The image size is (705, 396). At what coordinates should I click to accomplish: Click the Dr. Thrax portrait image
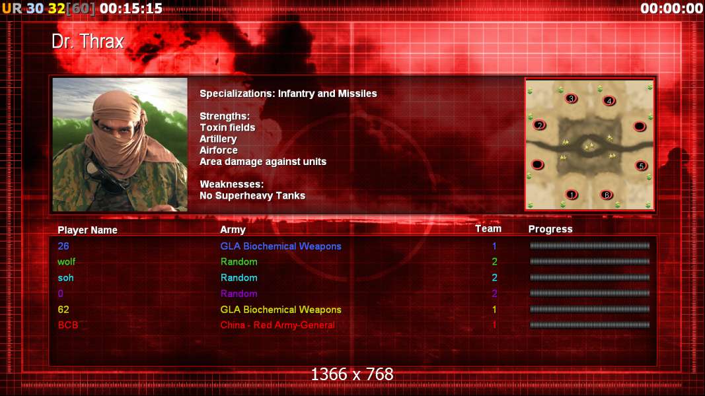(x=120, y=145)
